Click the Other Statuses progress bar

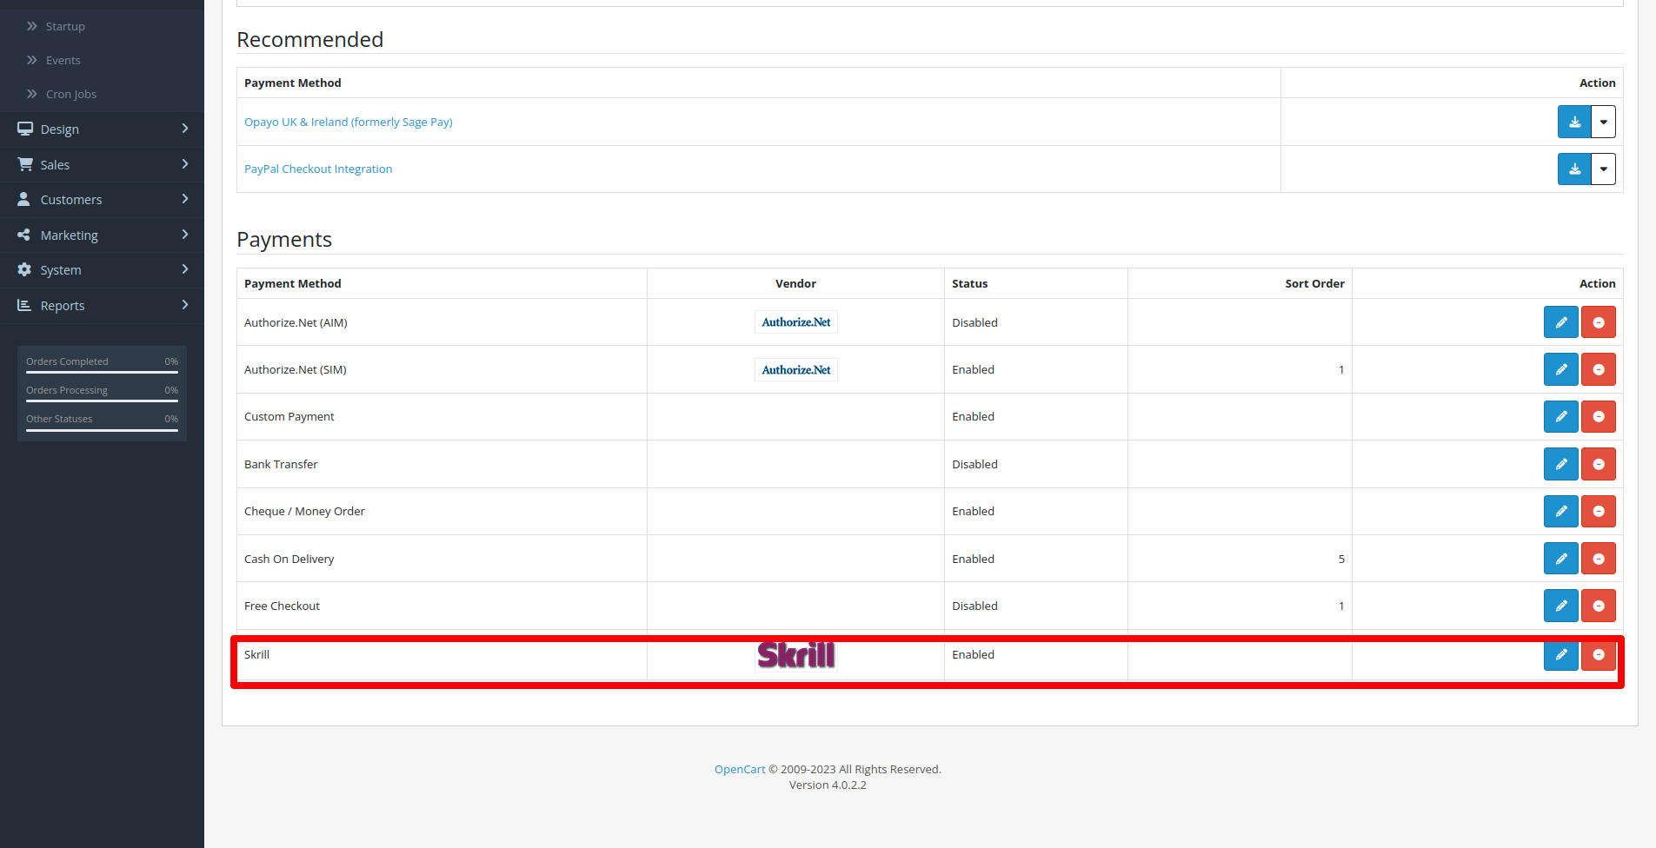point(102,429)
